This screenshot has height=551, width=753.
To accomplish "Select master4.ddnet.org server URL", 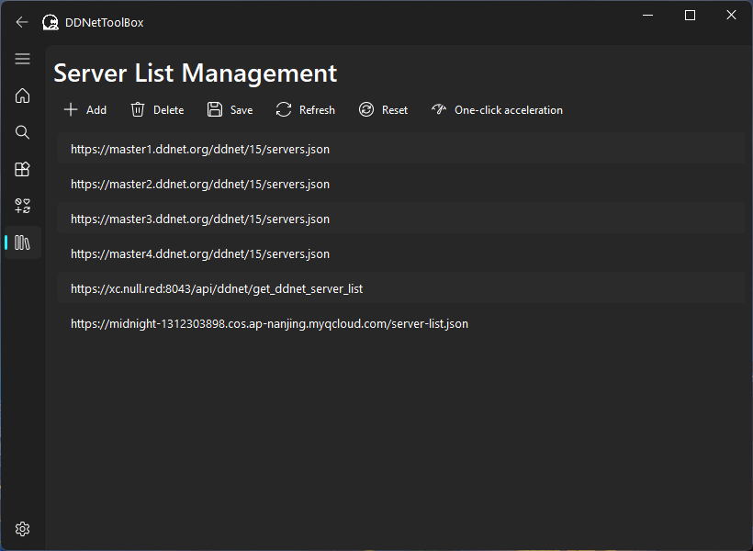I will (x=400, y=254).
